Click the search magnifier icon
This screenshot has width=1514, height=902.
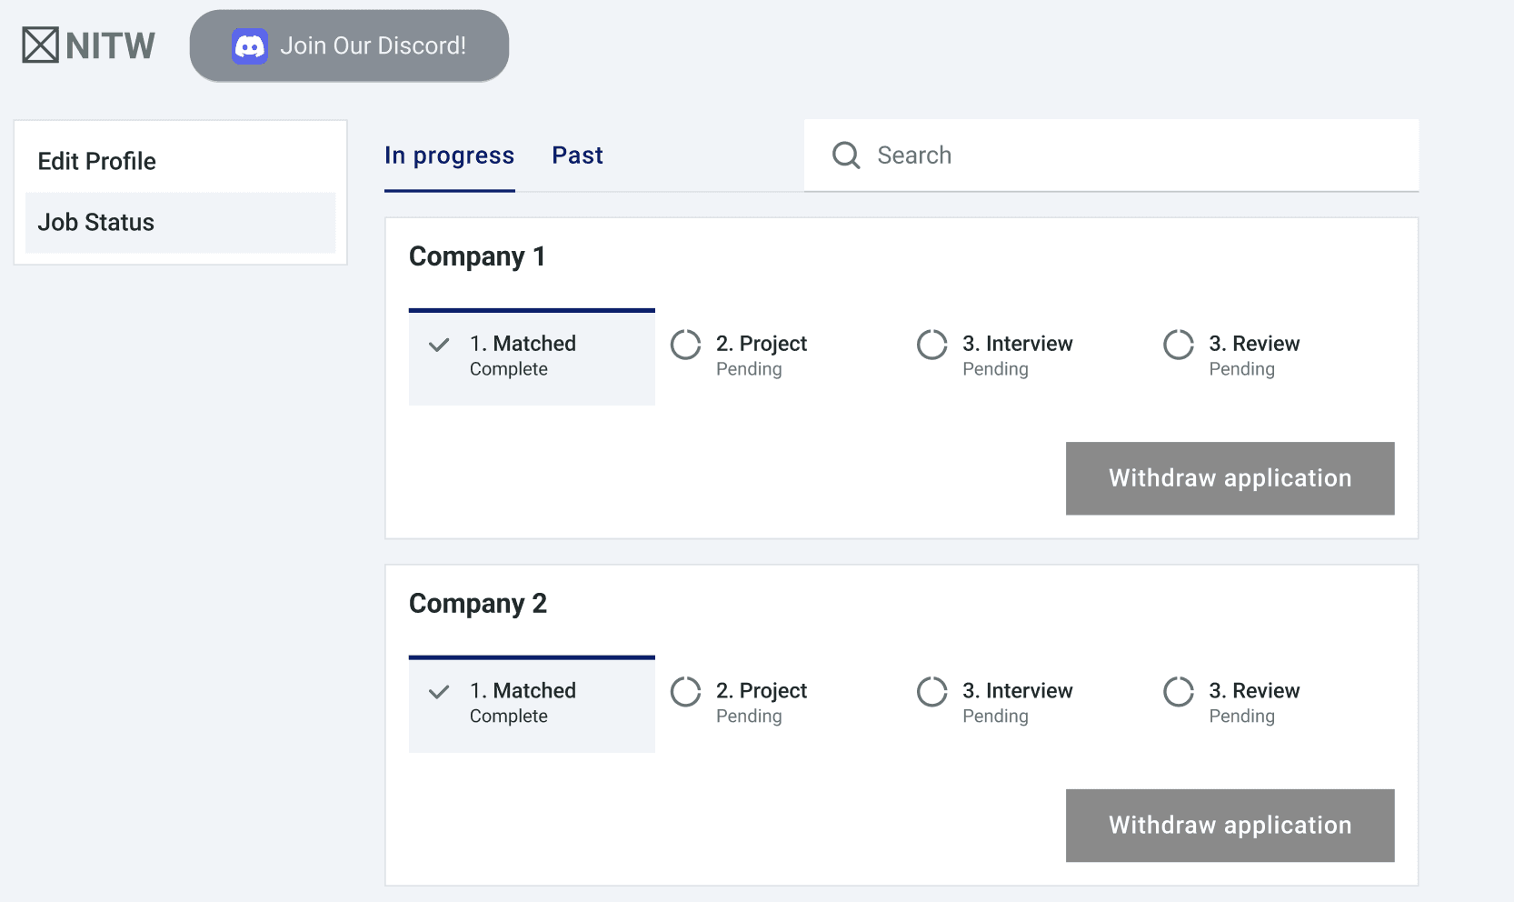tap(846, 155)
